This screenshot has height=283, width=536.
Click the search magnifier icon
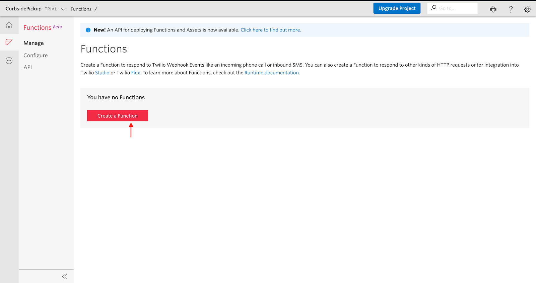[433, 8]
